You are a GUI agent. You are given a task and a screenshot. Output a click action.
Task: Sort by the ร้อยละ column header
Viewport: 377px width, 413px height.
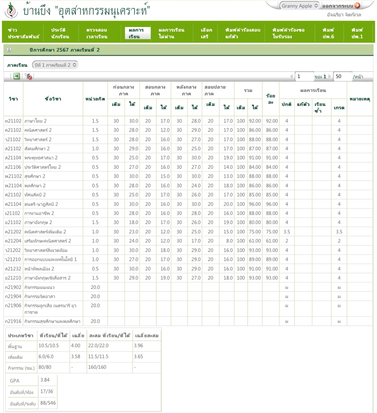[271, 99]
